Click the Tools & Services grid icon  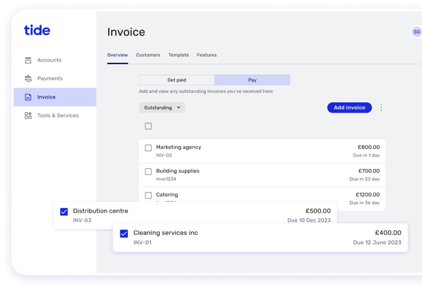[x=28, y=115]
